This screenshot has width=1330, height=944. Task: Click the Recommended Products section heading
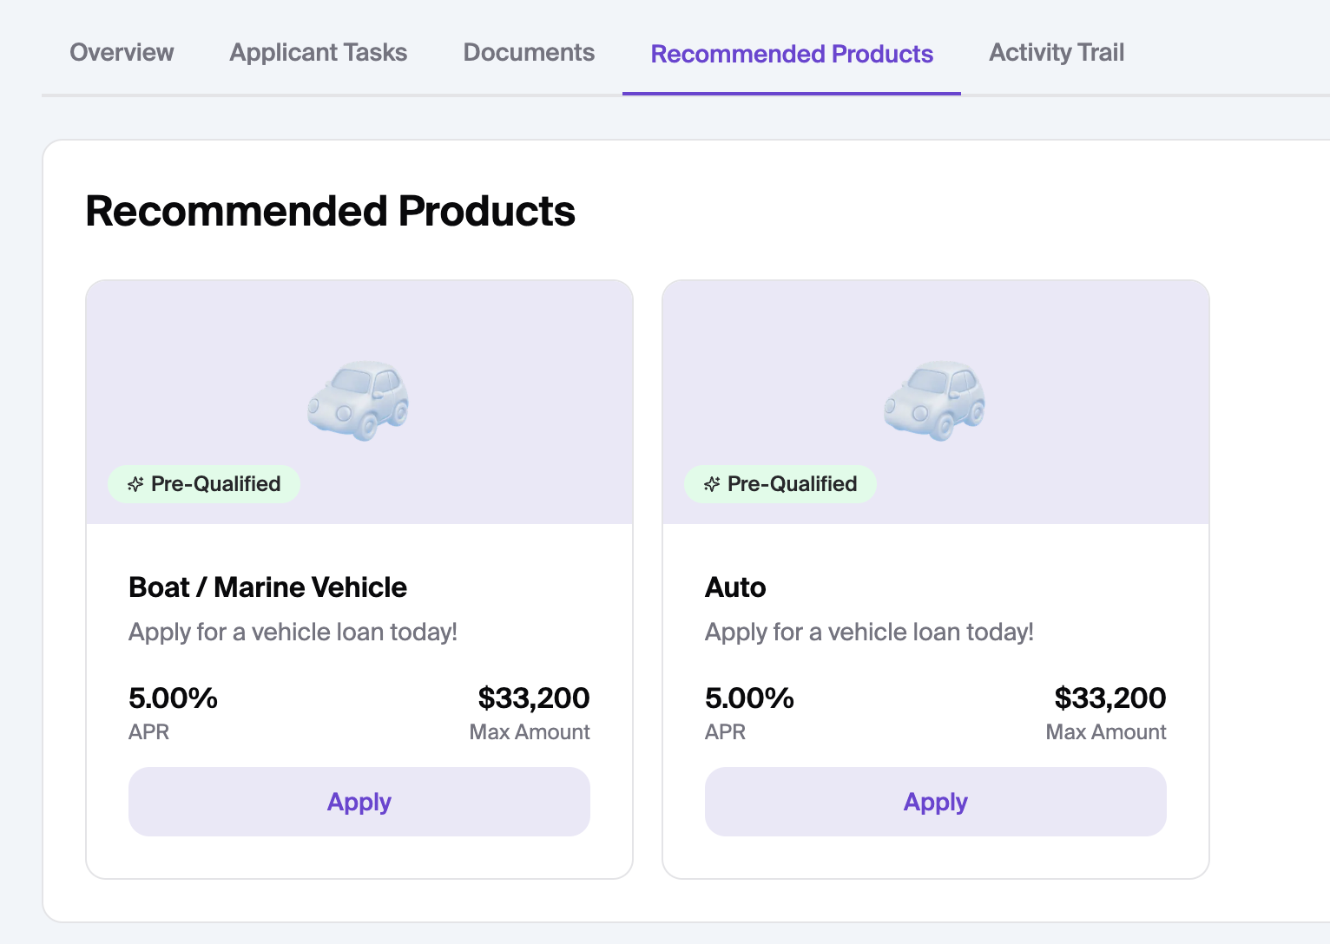[330, 211]
